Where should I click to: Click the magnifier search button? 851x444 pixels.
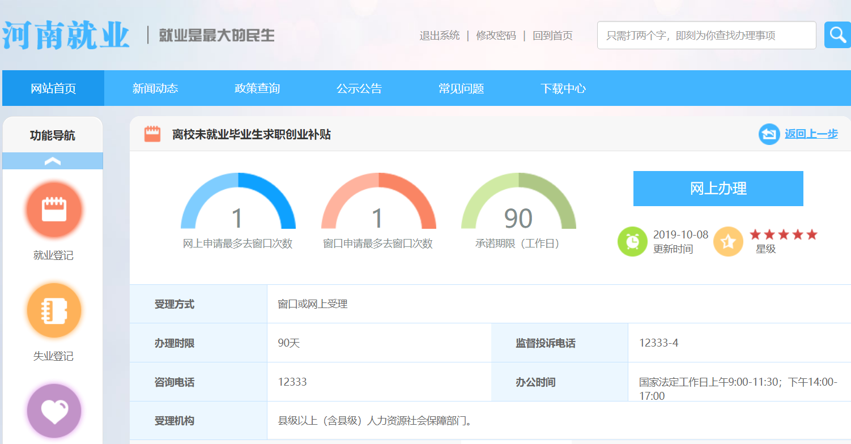point(837,35)
